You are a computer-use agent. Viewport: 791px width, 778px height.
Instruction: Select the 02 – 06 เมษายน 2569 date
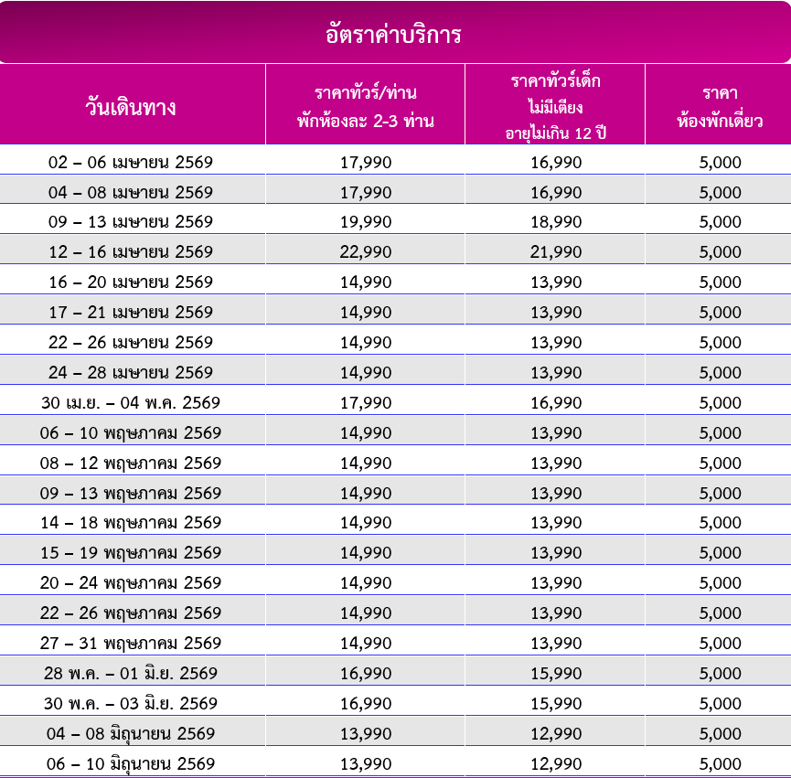(x=131, y=163)
